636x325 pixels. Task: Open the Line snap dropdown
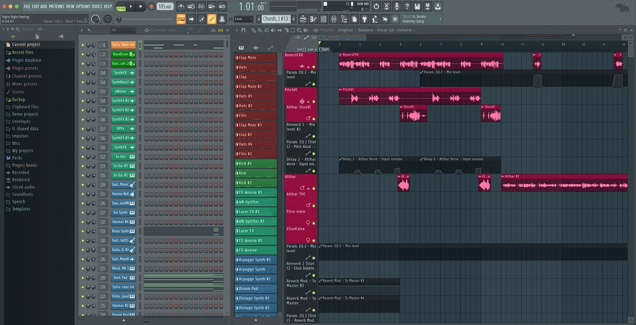coord(244,19)
